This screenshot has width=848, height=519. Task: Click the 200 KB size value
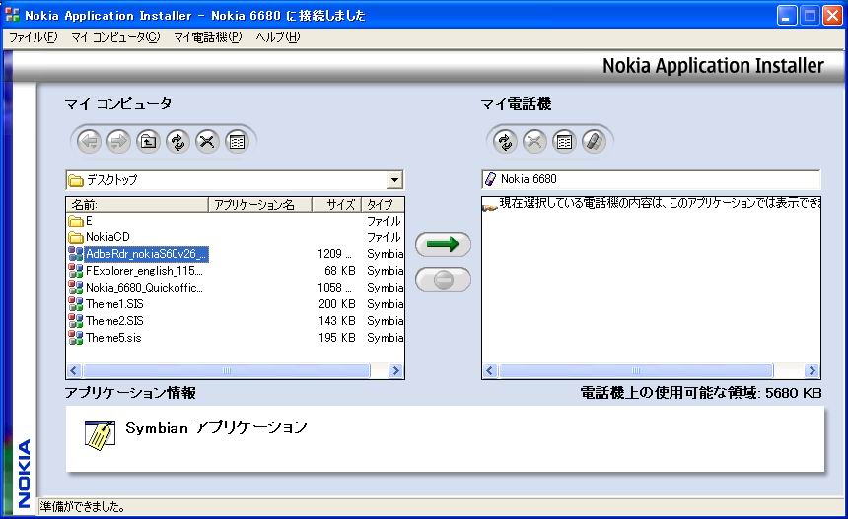pyautogui.click(x=336, y=304)
